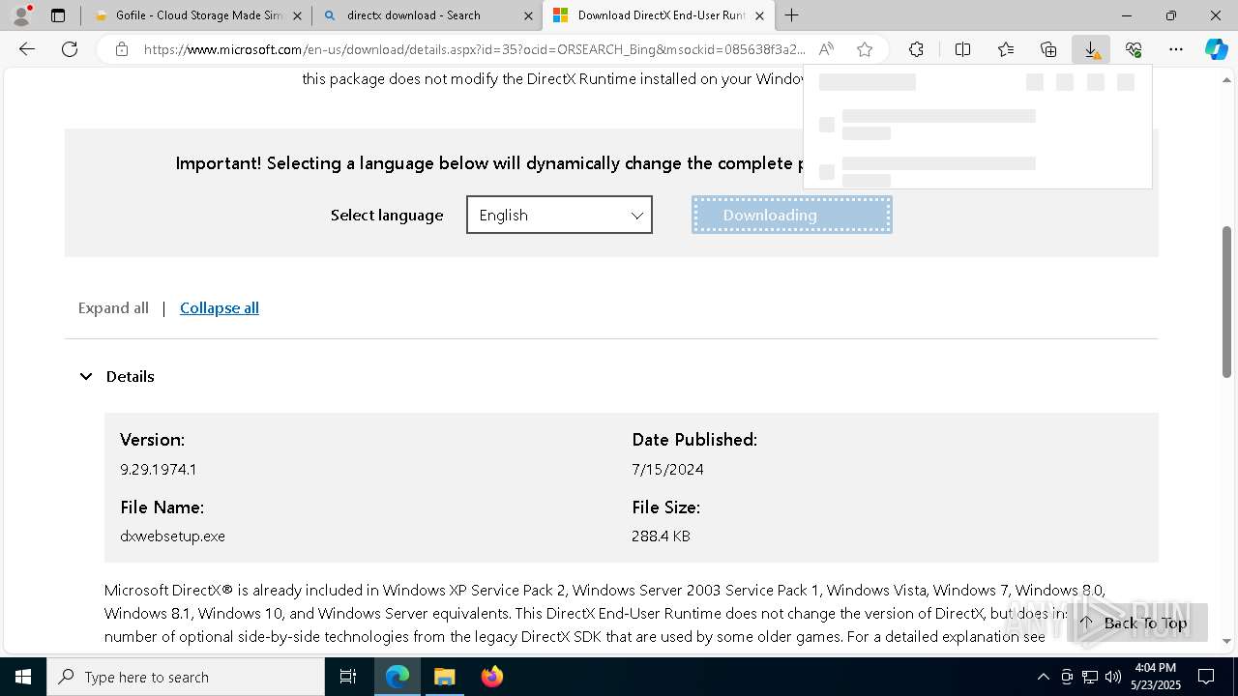Open File Explorer from taskbar
This screenshot has width=1238, height=696.
coord(444,677)
